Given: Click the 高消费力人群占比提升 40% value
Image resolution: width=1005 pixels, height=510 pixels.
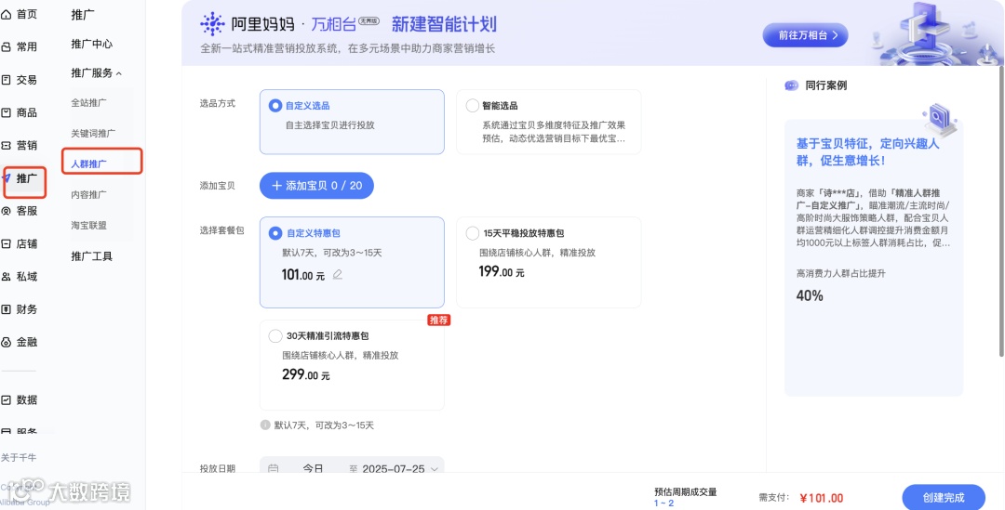Looking at the screenshot, I should [x=810, y=295].
